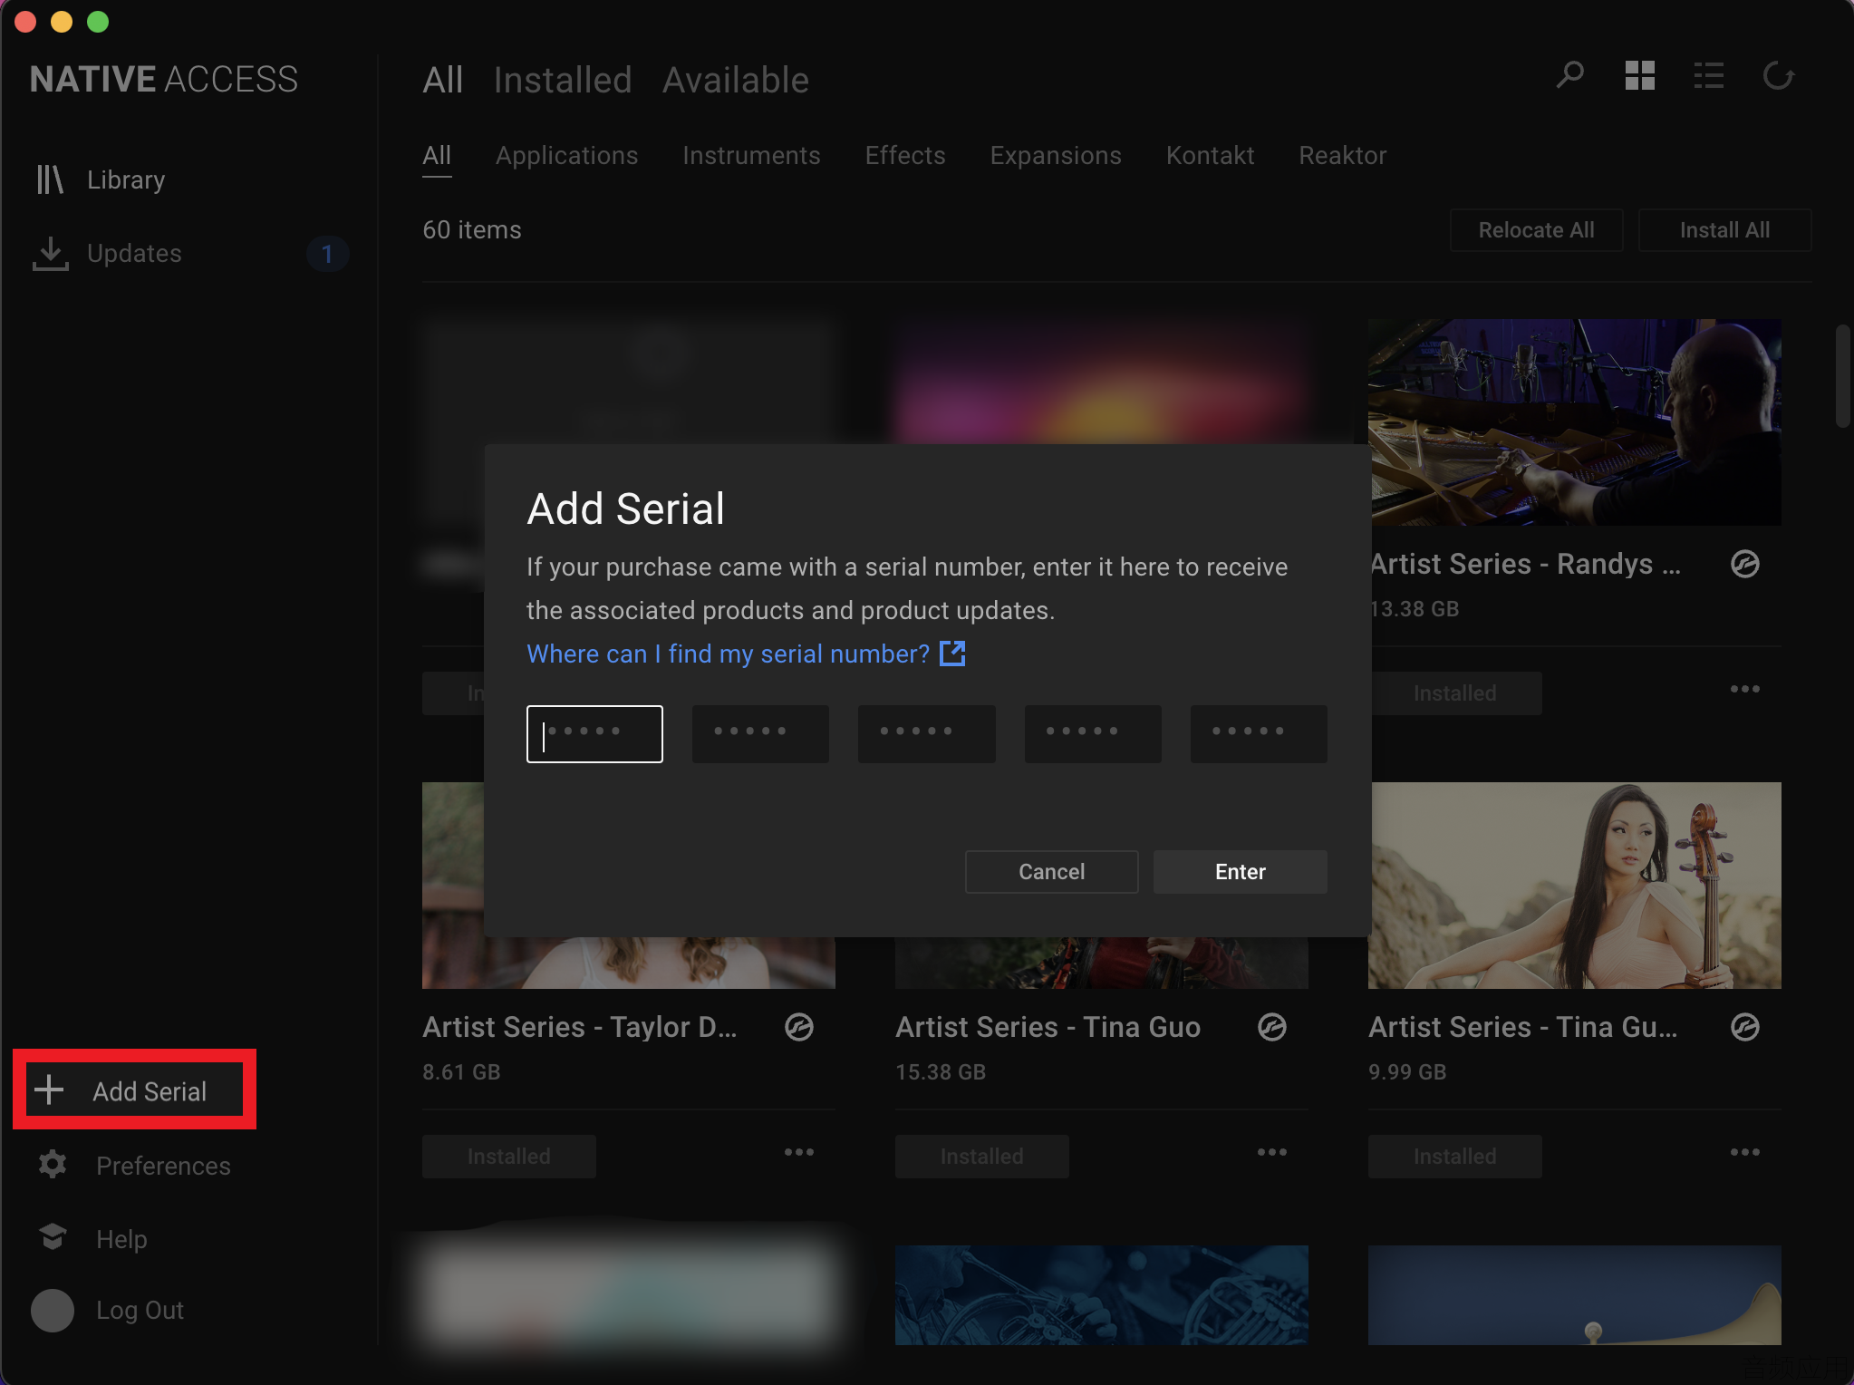Click the vertical scrollbar thumb

pos(1842,375)
